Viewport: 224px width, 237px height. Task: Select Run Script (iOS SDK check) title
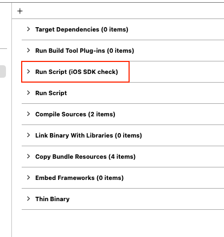click(x=76, y=72)
